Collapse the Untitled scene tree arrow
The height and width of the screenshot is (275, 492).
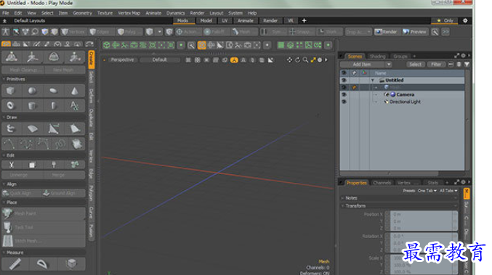coord(372,81)
